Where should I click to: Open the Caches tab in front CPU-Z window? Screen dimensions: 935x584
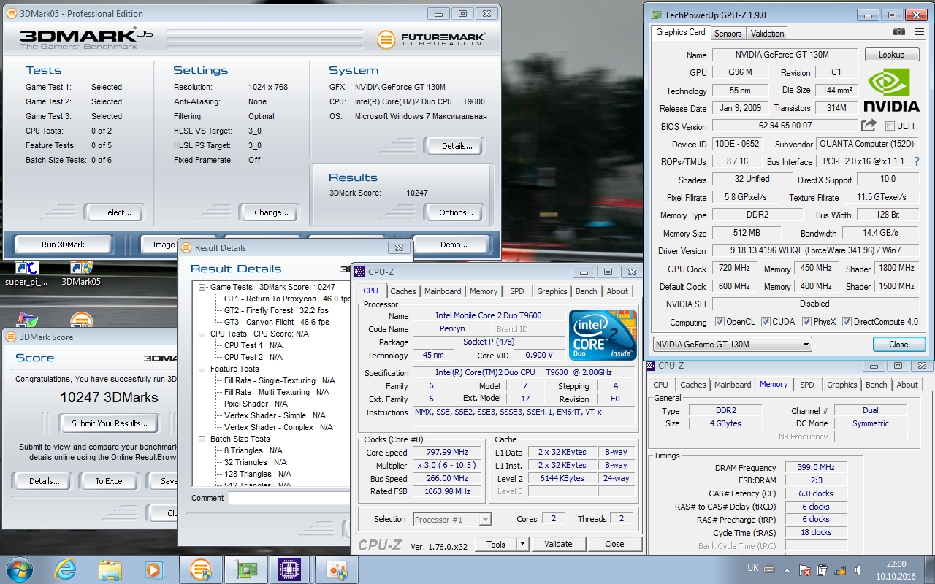[402, 291]
